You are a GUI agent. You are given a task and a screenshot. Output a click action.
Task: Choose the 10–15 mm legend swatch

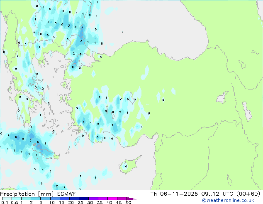coord(55,199)
